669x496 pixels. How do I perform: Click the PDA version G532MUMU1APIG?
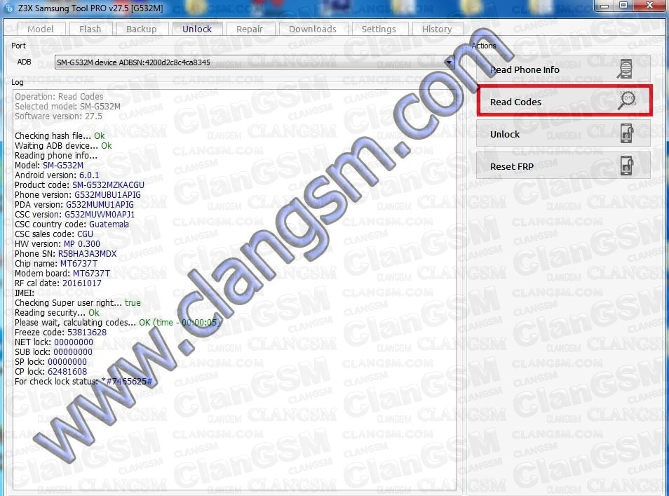coord(100,204)
